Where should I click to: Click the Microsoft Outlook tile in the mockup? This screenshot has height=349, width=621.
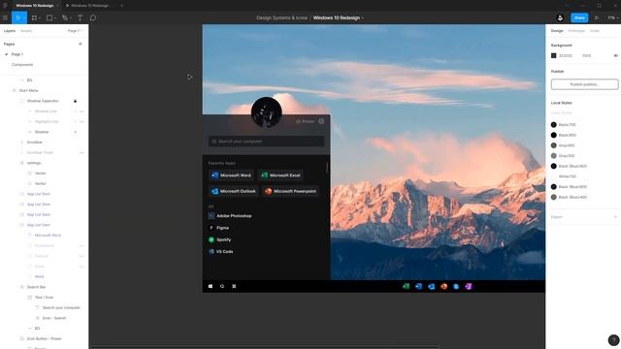(x=234, y=191)
